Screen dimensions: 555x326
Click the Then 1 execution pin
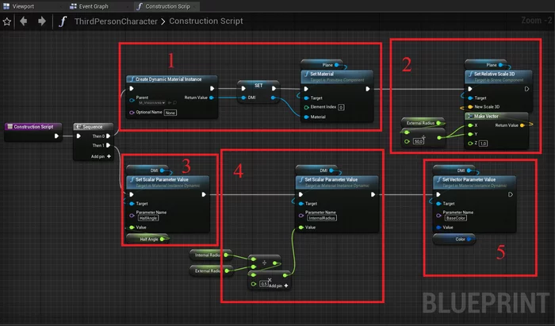click(x=108, y=145)
